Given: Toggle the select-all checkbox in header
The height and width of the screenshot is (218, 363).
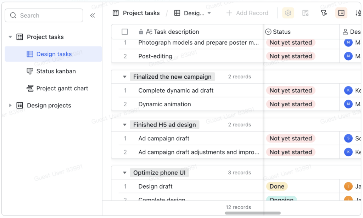Looking at the screenshot, I should pyautogui.click(x=125, y=32).
